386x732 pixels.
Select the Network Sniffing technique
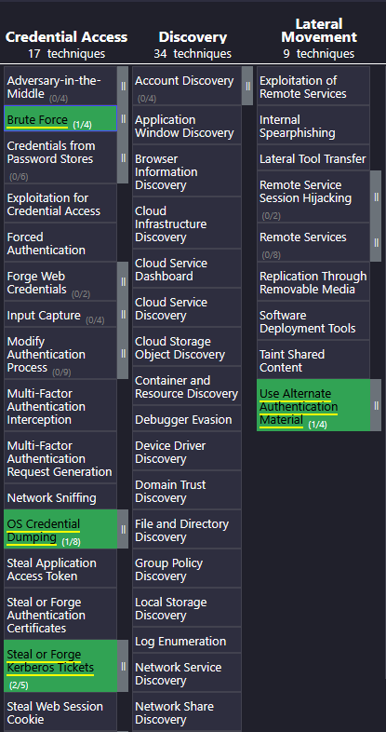pos(60,496)
